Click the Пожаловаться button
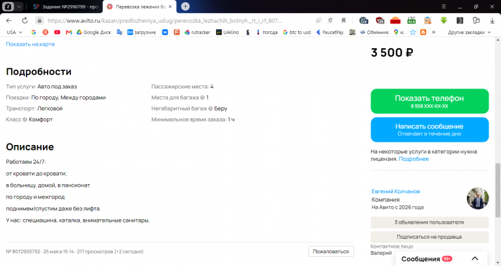This screenshot has height=266, width=501. coord(331,251)
